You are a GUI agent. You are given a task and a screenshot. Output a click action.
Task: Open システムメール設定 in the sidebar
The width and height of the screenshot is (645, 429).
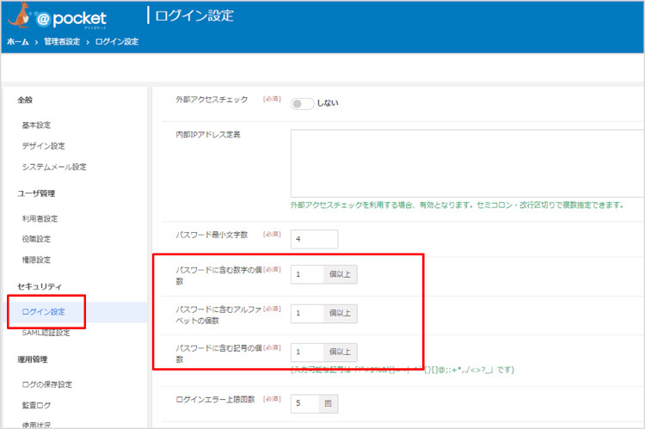[x=54, y=167]
